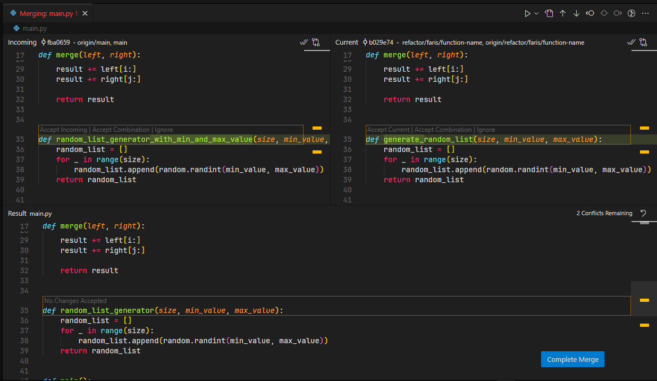Open the More Actions ellipsis menu
This screenshot has width=657, height=381.
(645, 13)
